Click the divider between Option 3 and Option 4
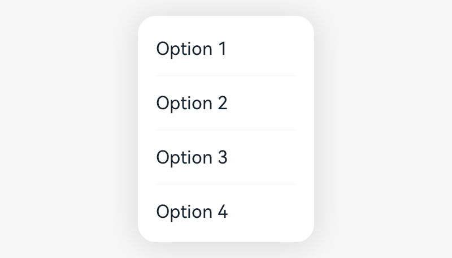This screenshot has height=258, width=452. point(225,184)
